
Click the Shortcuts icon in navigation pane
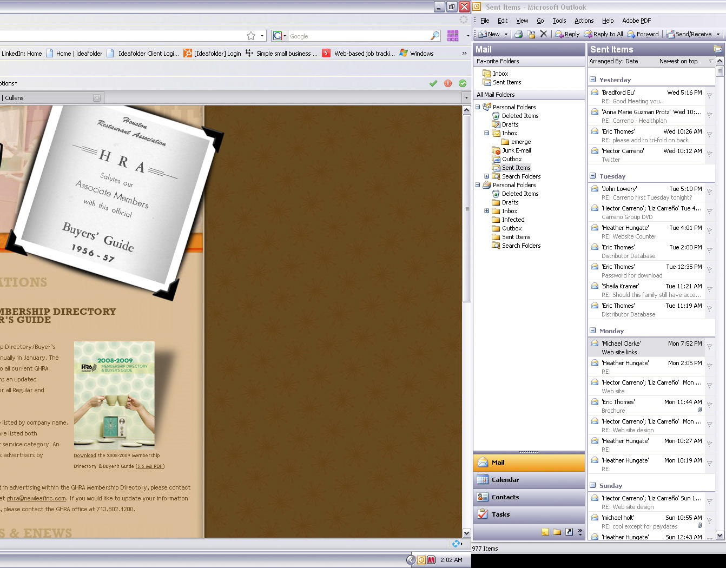coord(569,532)
